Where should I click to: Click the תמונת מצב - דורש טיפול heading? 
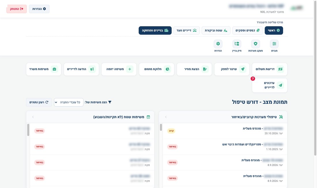click(x=260, y=102)
